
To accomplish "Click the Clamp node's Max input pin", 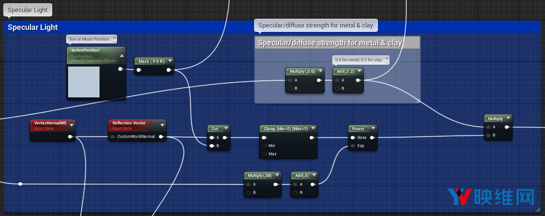I will pyautogui.click(x=264, y=154).
